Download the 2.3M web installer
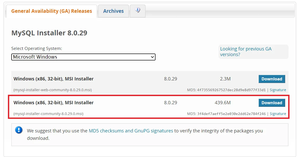 coord(272,79)
